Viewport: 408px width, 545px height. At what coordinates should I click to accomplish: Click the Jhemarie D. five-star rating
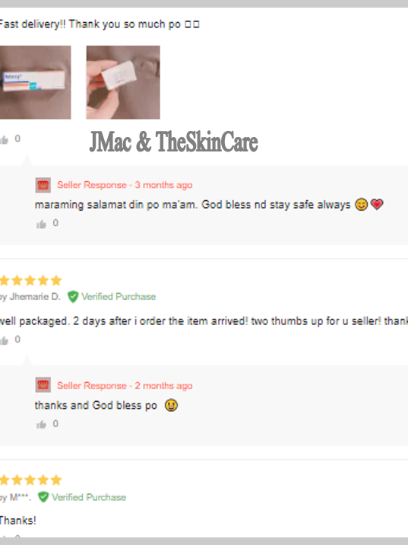(x=30, y=280)
